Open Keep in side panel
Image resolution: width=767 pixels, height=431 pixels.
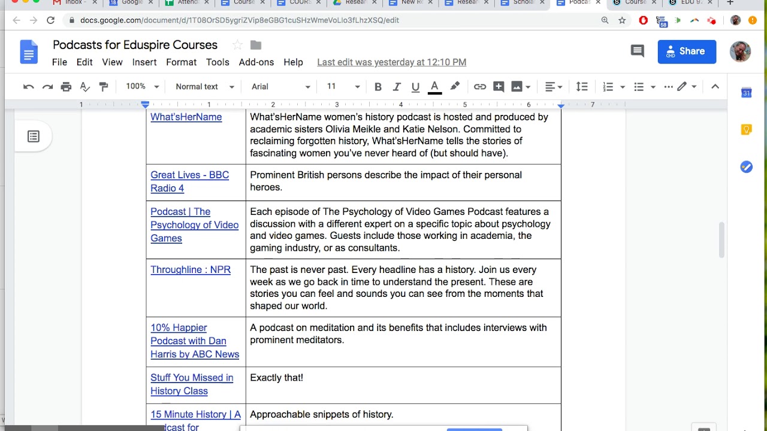click(746, 130)
